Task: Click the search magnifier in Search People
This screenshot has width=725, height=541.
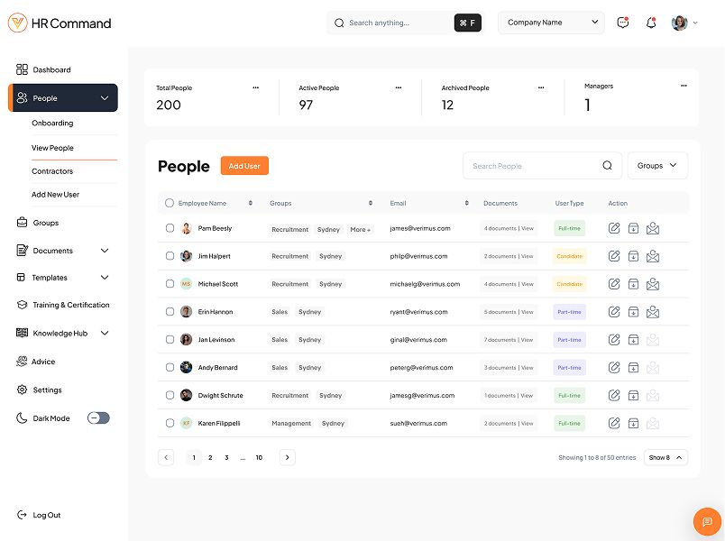Action: point(607,166)
